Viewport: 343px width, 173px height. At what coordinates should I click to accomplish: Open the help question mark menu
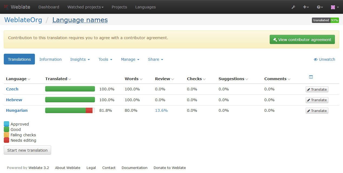(320, 7)
